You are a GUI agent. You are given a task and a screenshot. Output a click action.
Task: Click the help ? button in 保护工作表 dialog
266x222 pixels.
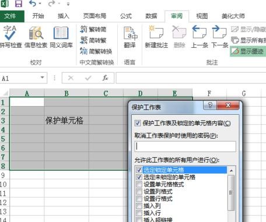[x=210, y=105]
